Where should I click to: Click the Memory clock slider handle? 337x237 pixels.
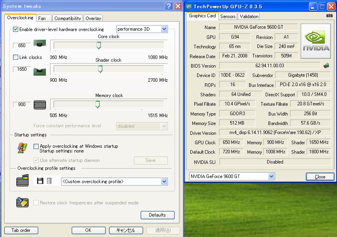point(98,105)
